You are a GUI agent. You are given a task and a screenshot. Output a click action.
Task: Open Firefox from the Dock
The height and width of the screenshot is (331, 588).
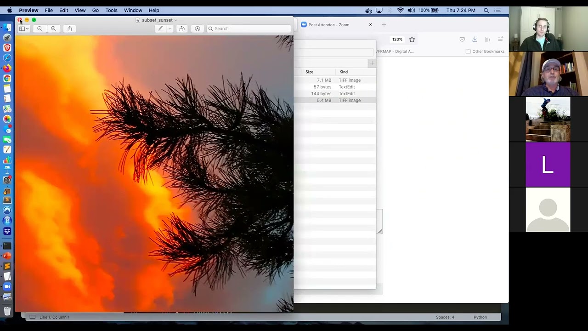[x=7, y=68]
